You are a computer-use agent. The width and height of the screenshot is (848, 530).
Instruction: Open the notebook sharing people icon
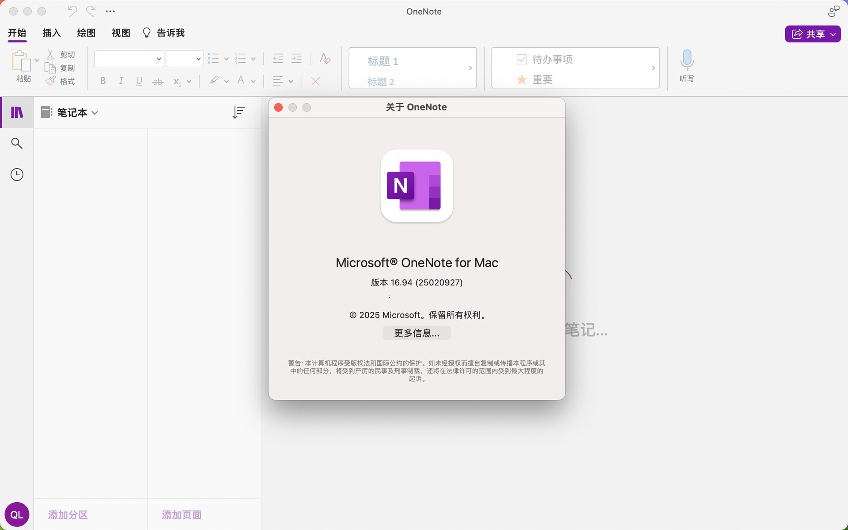coord(833,11)
